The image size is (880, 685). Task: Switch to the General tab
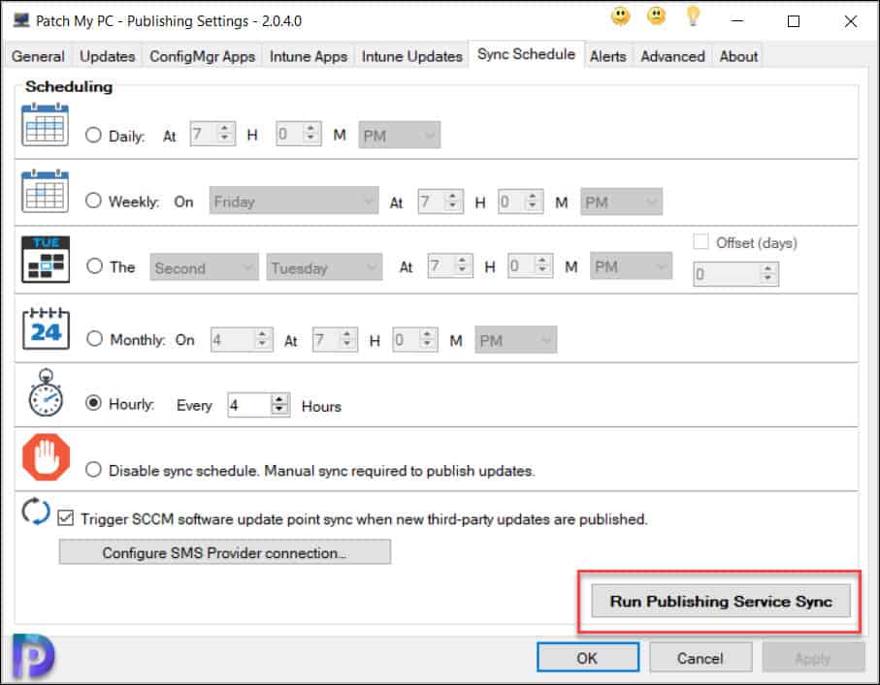(x=38, y=56)
